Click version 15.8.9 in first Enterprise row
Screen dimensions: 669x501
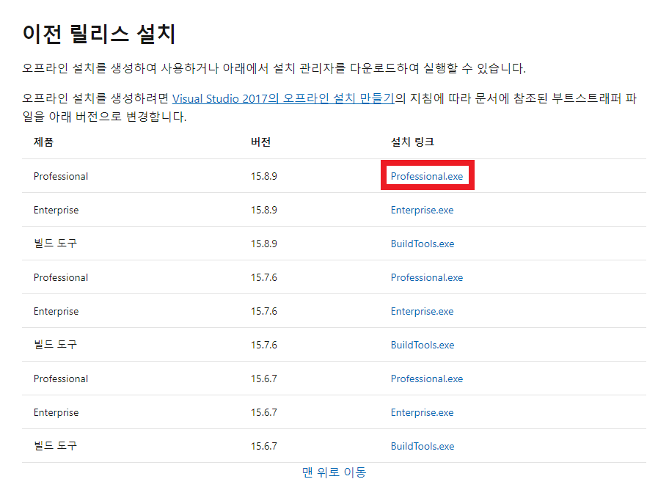(x=263, y=210)
